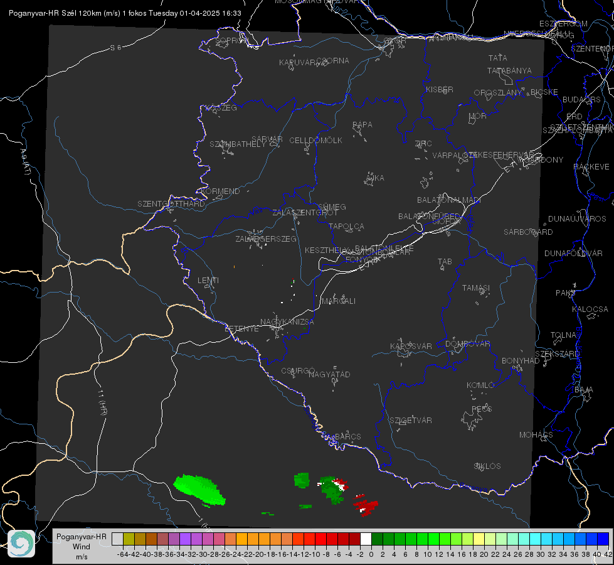Click the LETENYE label

click(241, 329)
